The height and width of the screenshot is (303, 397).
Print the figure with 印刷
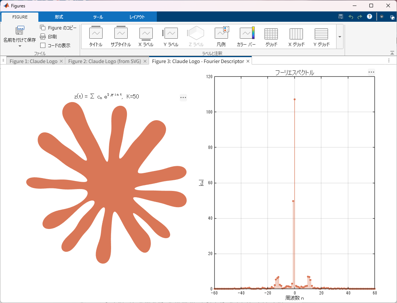tap(48, 36)
